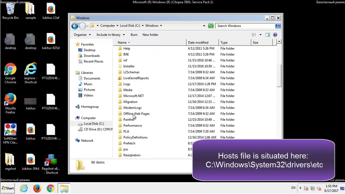Screen dimensions: 345x194
Task: Click the search magnifier icon
Action: 278,26
